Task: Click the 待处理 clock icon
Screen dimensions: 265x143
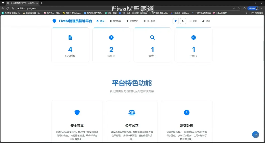Action: click(x=111, y=38)
